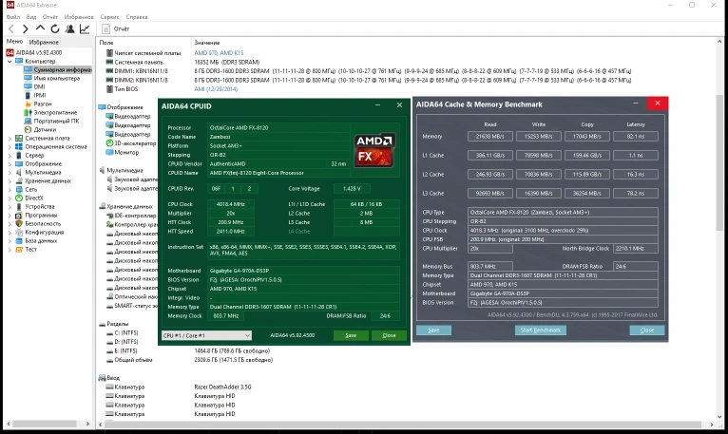Click the AIDA64 v5.92.4300 root tree item

39,52
